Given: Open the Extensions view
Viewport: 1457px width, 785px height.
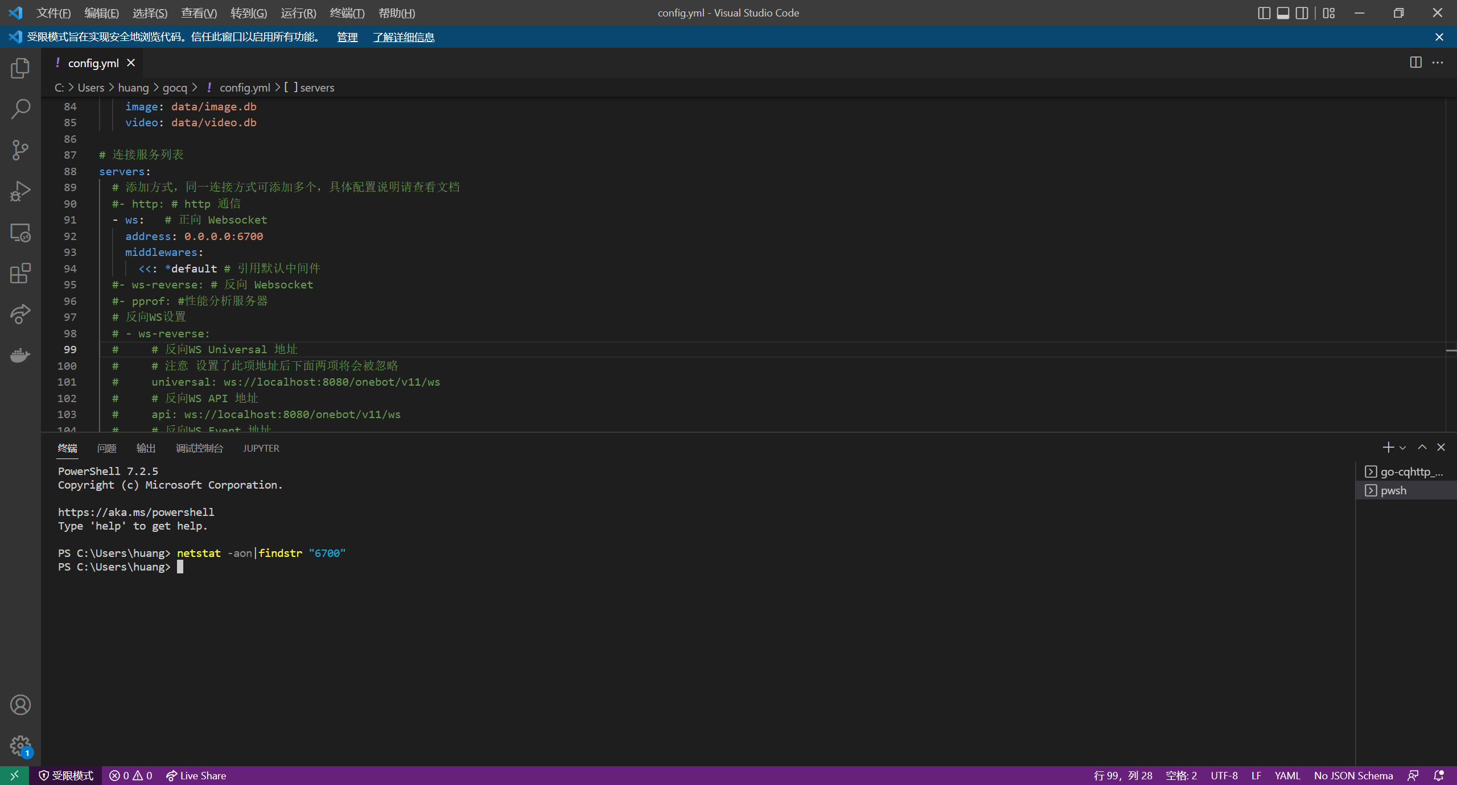Looking at the screenshot, I should tap(20, 273).
